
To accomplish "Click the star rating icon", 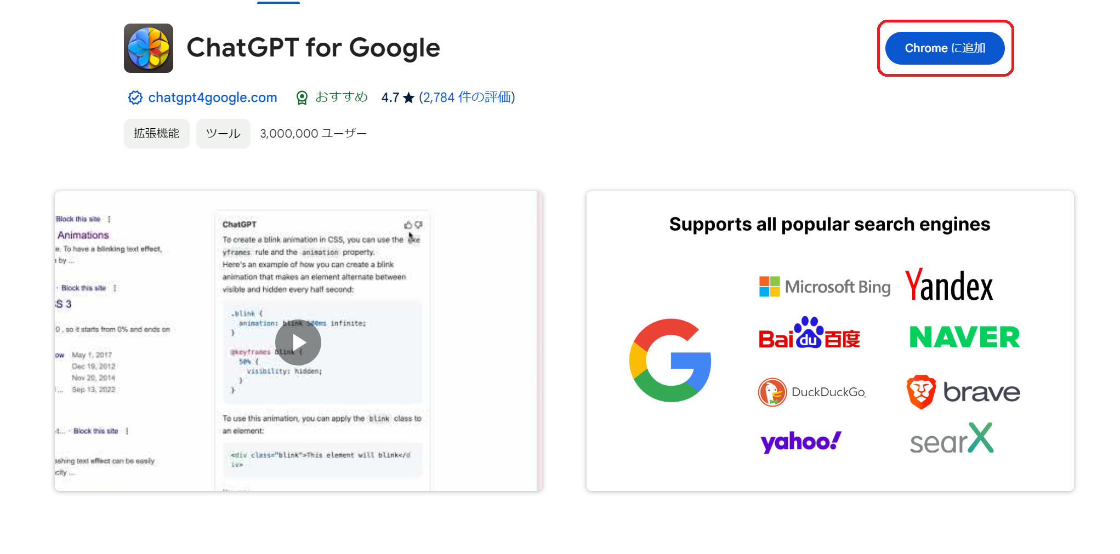I will pos(408,98).
